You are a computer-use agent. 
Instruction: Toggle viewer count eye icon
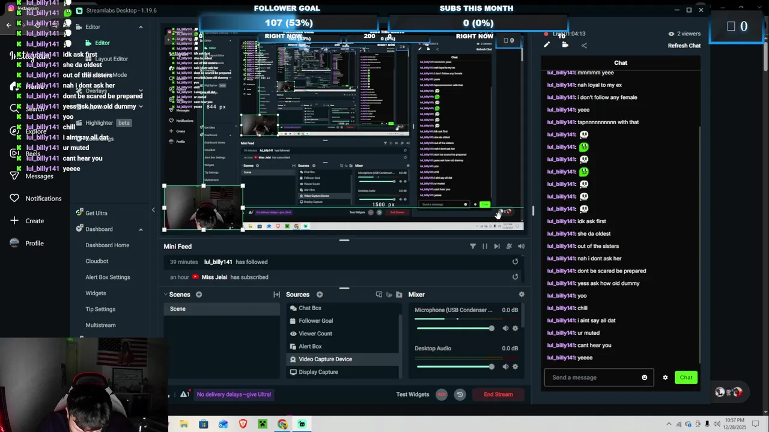coord(671,34)
